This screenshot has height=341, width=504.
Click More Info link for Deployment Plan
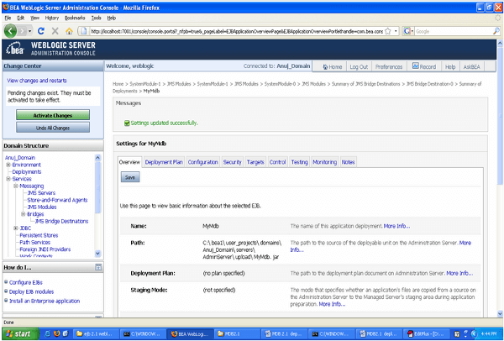coord(459,273)
